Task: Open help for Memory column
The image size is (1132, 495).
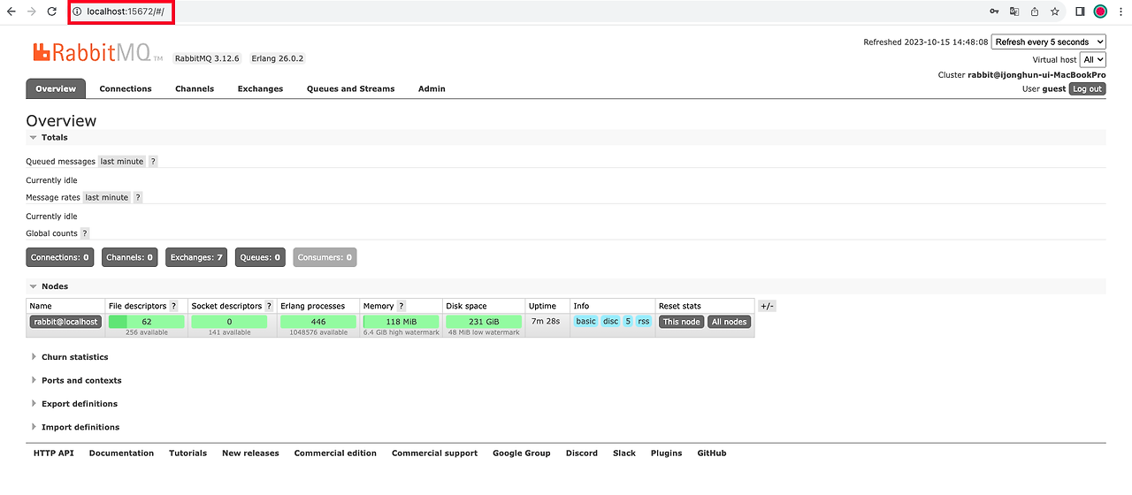Action: coord(402,306)
